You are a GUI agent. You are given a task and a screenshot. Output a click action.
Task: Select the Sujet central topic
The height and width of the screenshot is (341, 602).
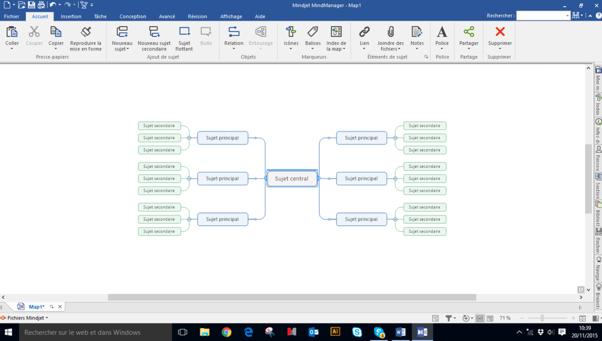click(292, 178)
